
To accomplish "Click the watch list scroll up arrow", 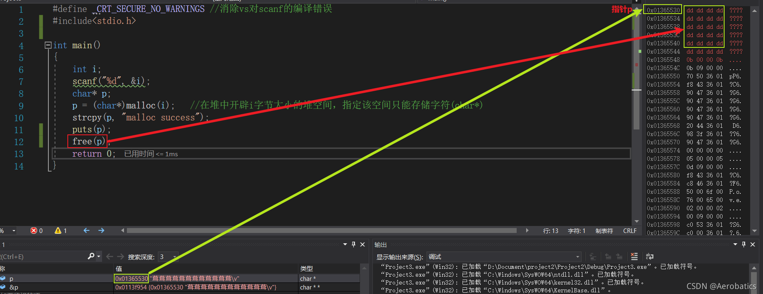I will click(364, 268).
